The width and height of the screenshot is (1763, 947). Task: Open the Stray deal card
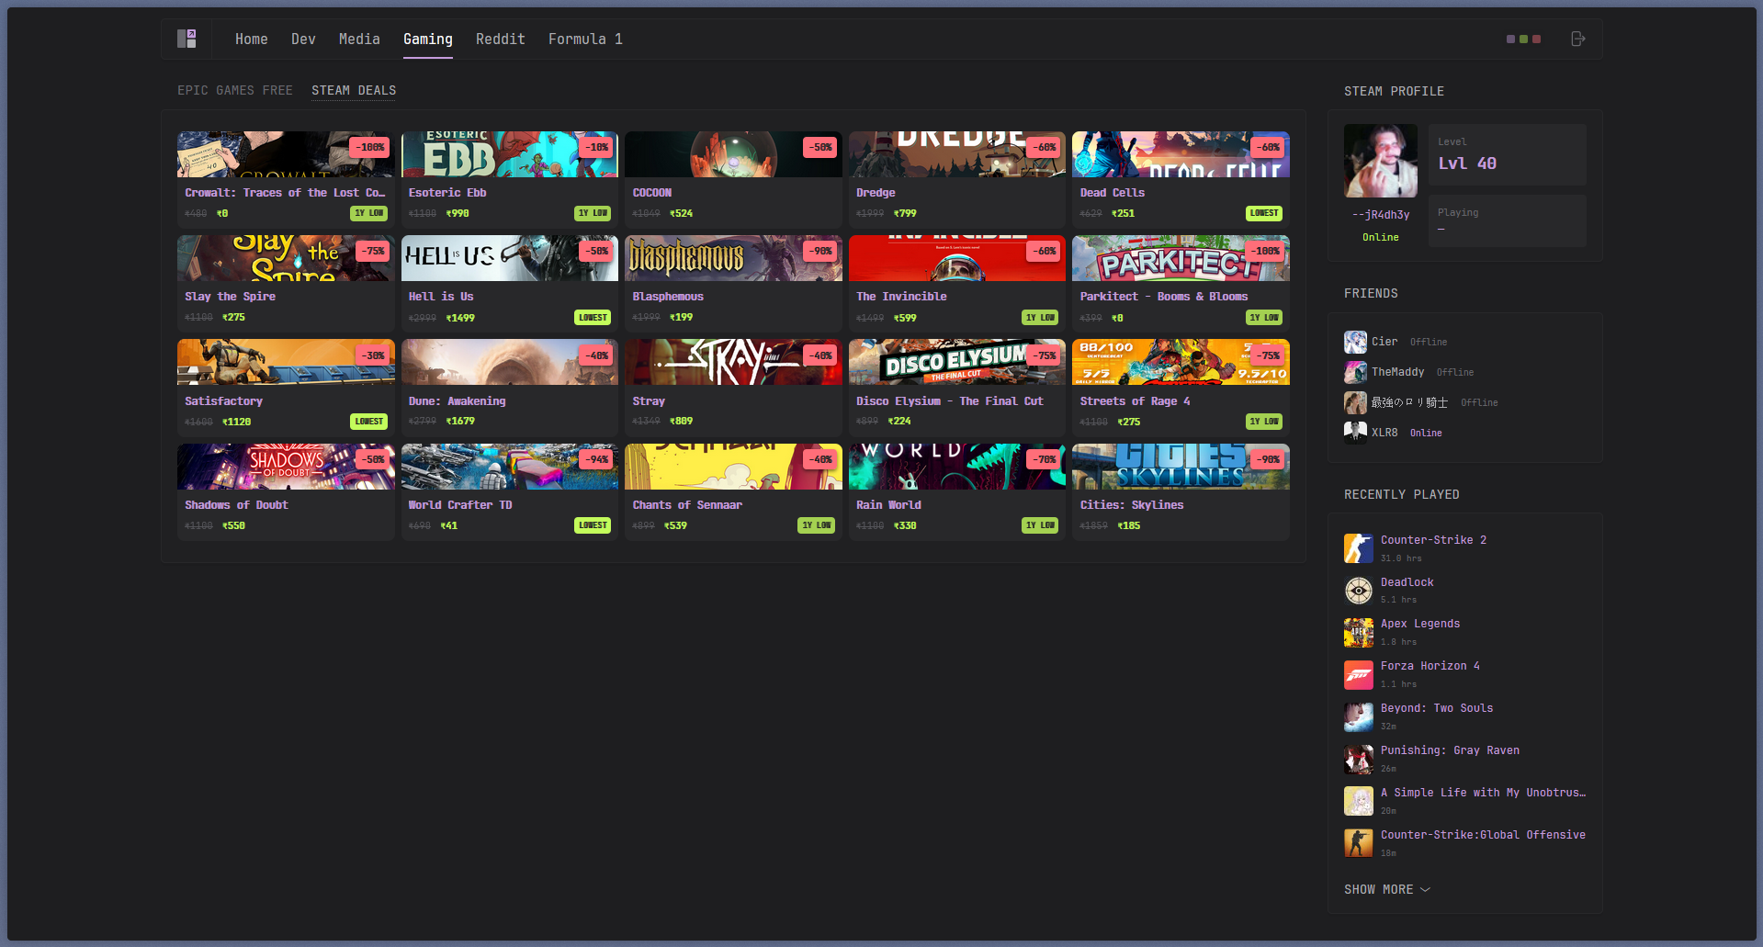coord(732,387)
